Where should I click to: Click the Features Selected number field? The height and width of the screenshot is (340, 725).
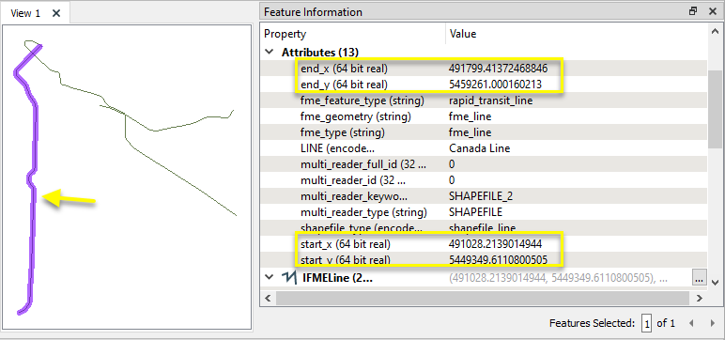click(646, 323)
